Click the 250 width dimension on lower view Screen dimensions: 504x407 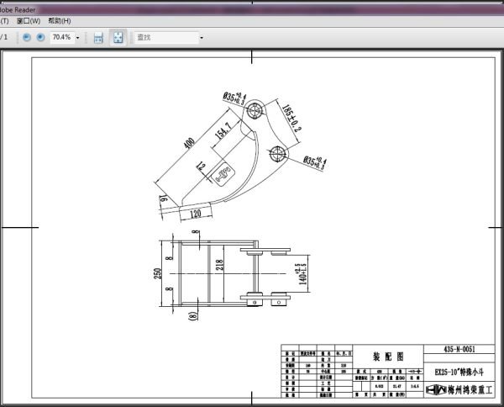click(x=157, y=275)
